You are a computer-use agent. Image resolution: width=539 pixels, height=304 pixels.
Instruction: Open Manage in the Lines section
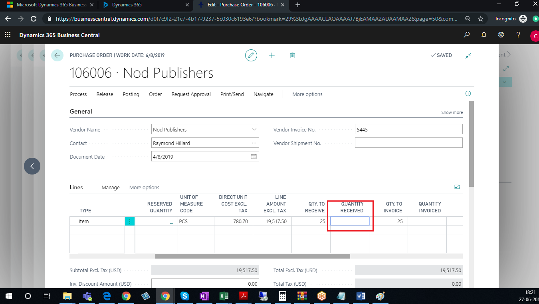tap(111, 187)
